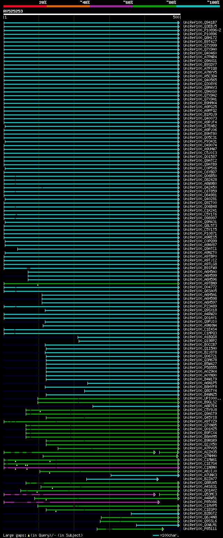
Task: Select hit label UniRef100_B7EAB2
Action: (200, 126)
